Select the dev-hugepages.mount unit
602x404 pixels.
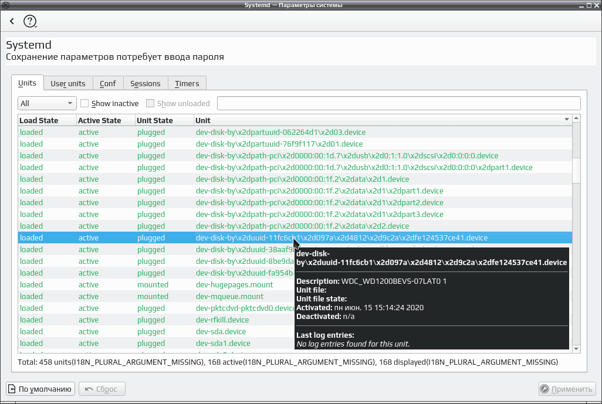[156, 284]
